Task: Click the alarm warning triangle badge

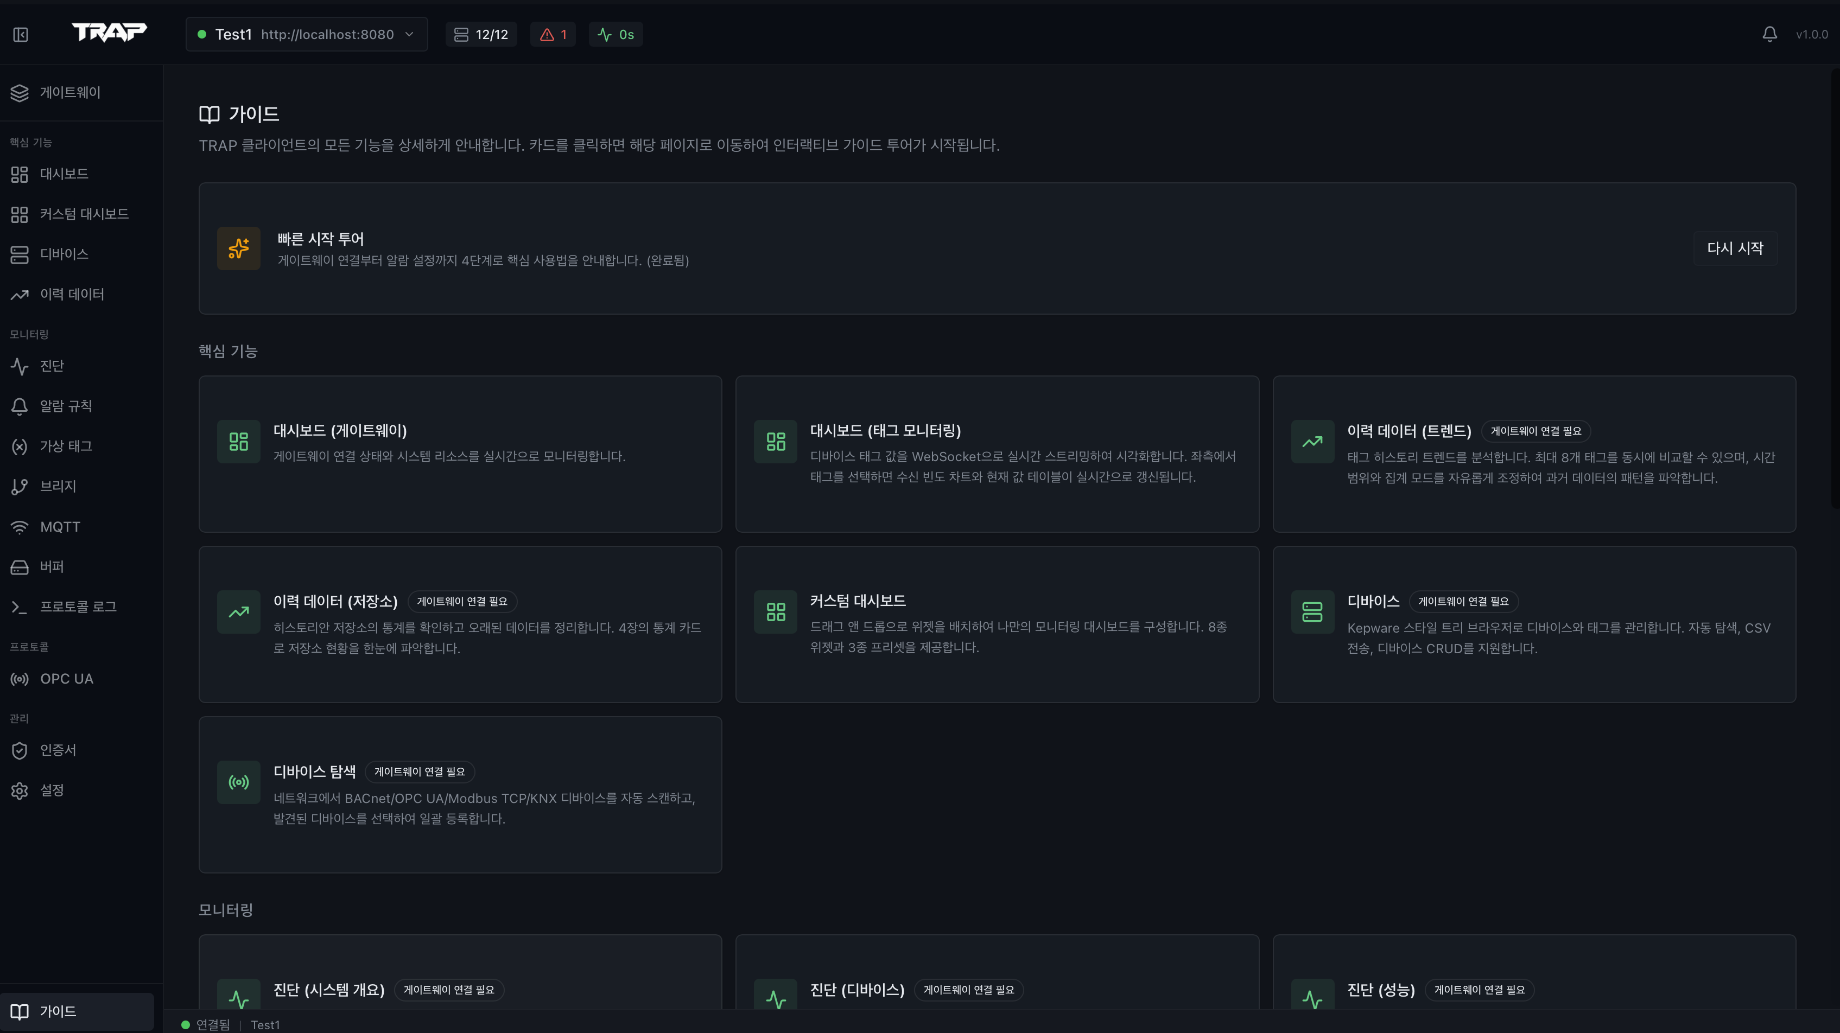Action: click(x=553, y=34)
